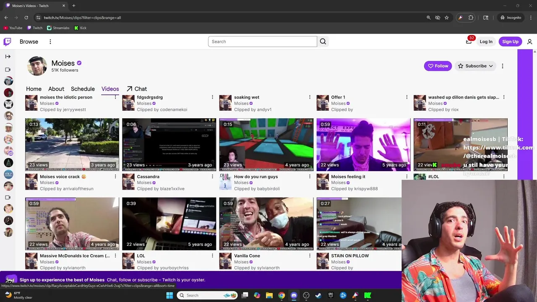This screenshot has height=302, width=537.
Task: Click the Windows taskbar search box
Action: tap(207, 295)
